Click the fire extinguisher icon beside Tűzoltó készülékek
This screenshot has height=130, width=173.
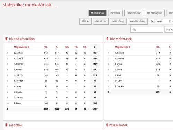[6, 39]
